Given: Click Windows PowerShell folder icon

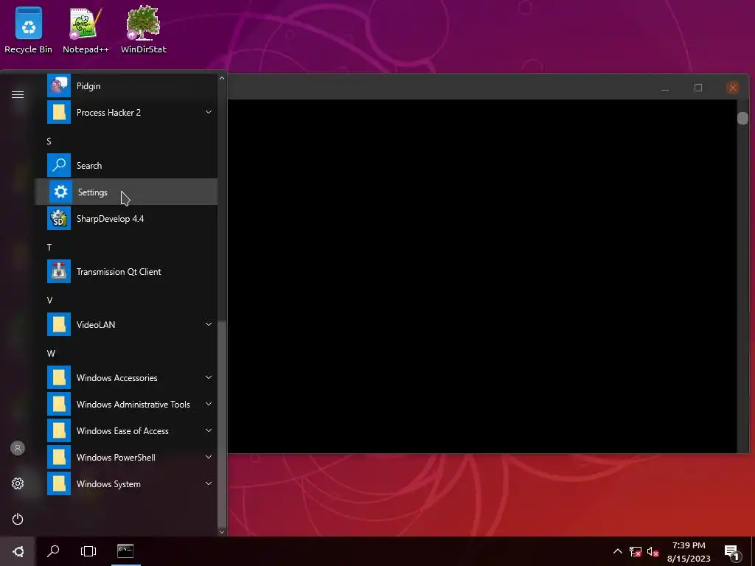Looking at the screenshot, I should tap(59, 457).
